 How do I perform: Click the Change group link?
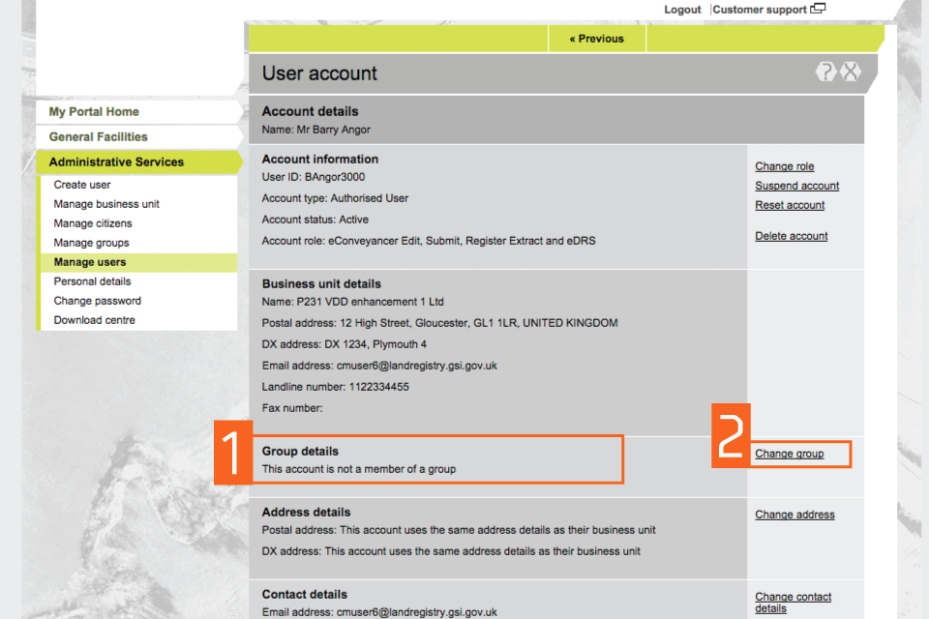[790, 454]
